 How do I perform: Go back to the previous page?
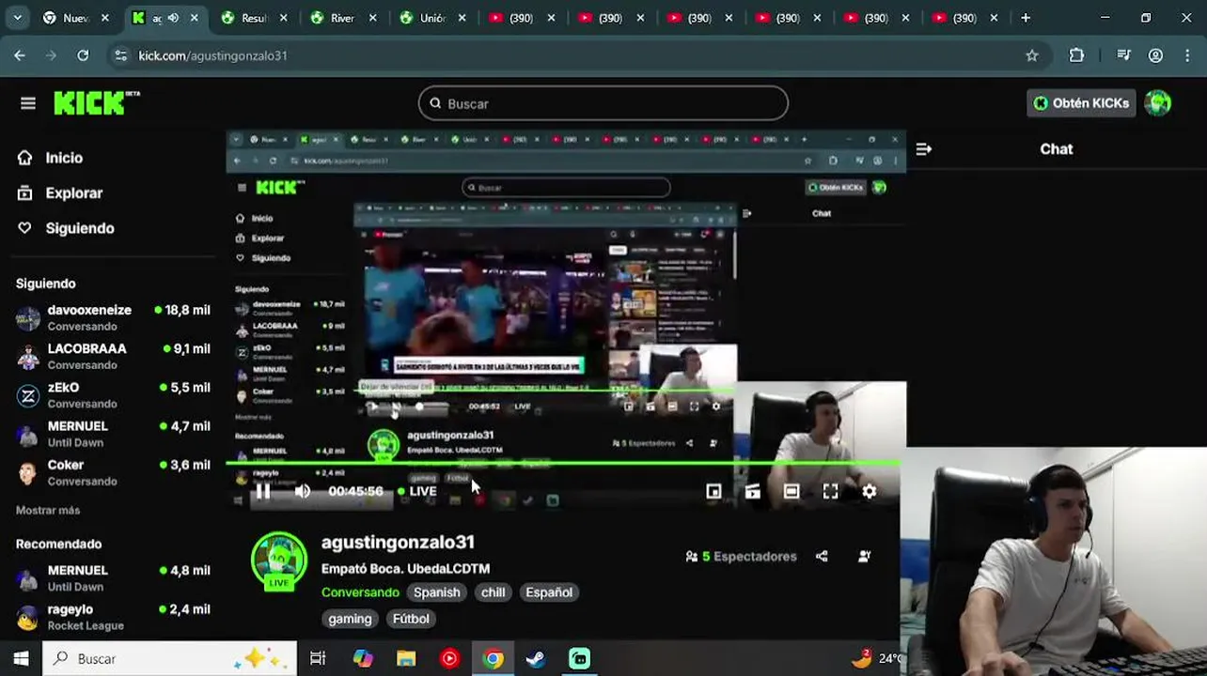click(x=20, y=55)
